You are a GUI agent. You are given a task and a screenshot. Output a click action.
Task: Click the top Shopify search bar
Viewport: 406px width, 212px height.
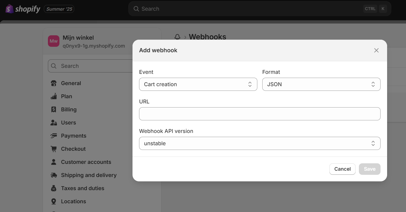pos(260,9)
